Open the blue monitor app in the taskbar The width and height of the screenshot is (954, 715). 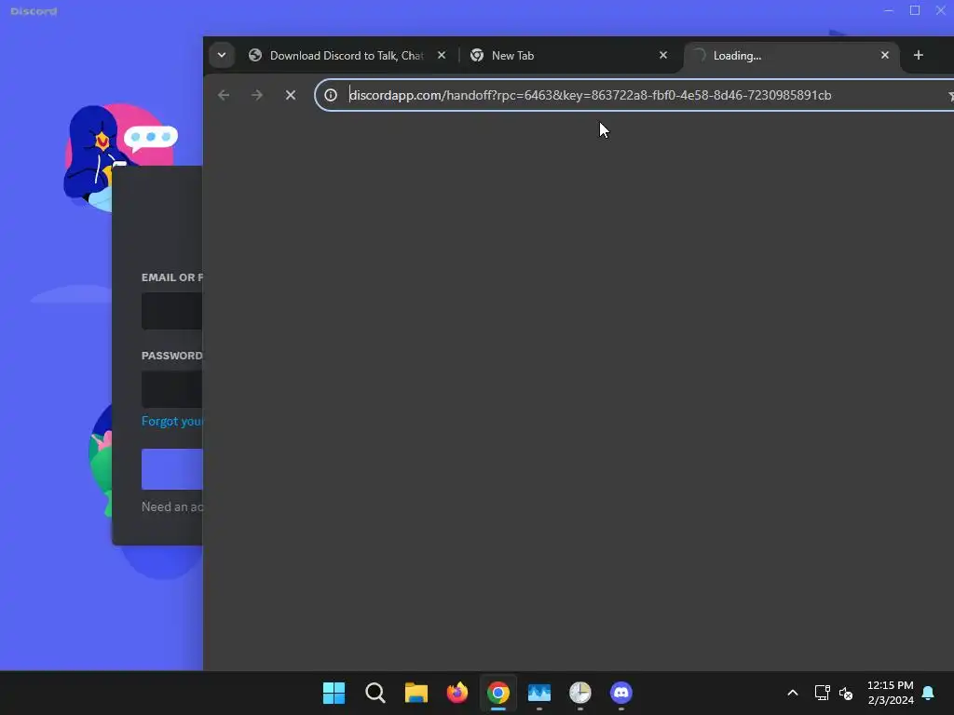pos(539,693)
